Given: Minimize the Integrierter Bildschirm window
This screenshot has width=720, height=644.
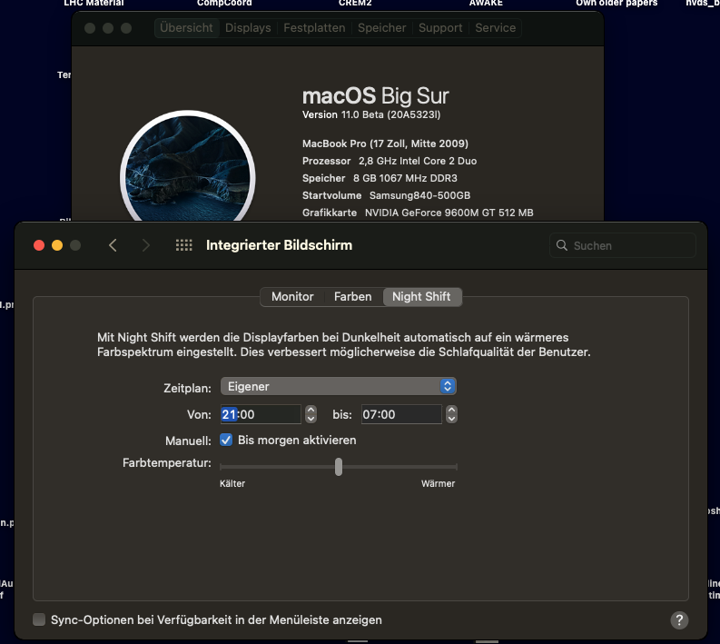Looking at the screenshot, I should [57, 245].
